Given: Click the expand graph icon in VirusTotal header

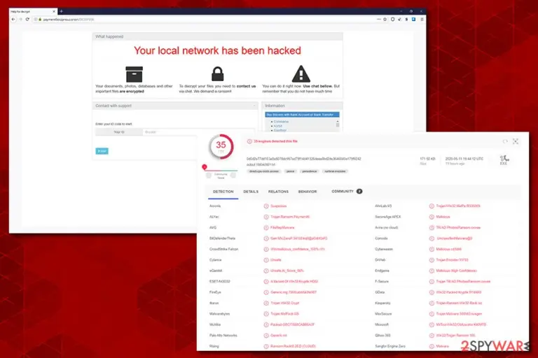Looking at the screenshot, I should point(516,141).
